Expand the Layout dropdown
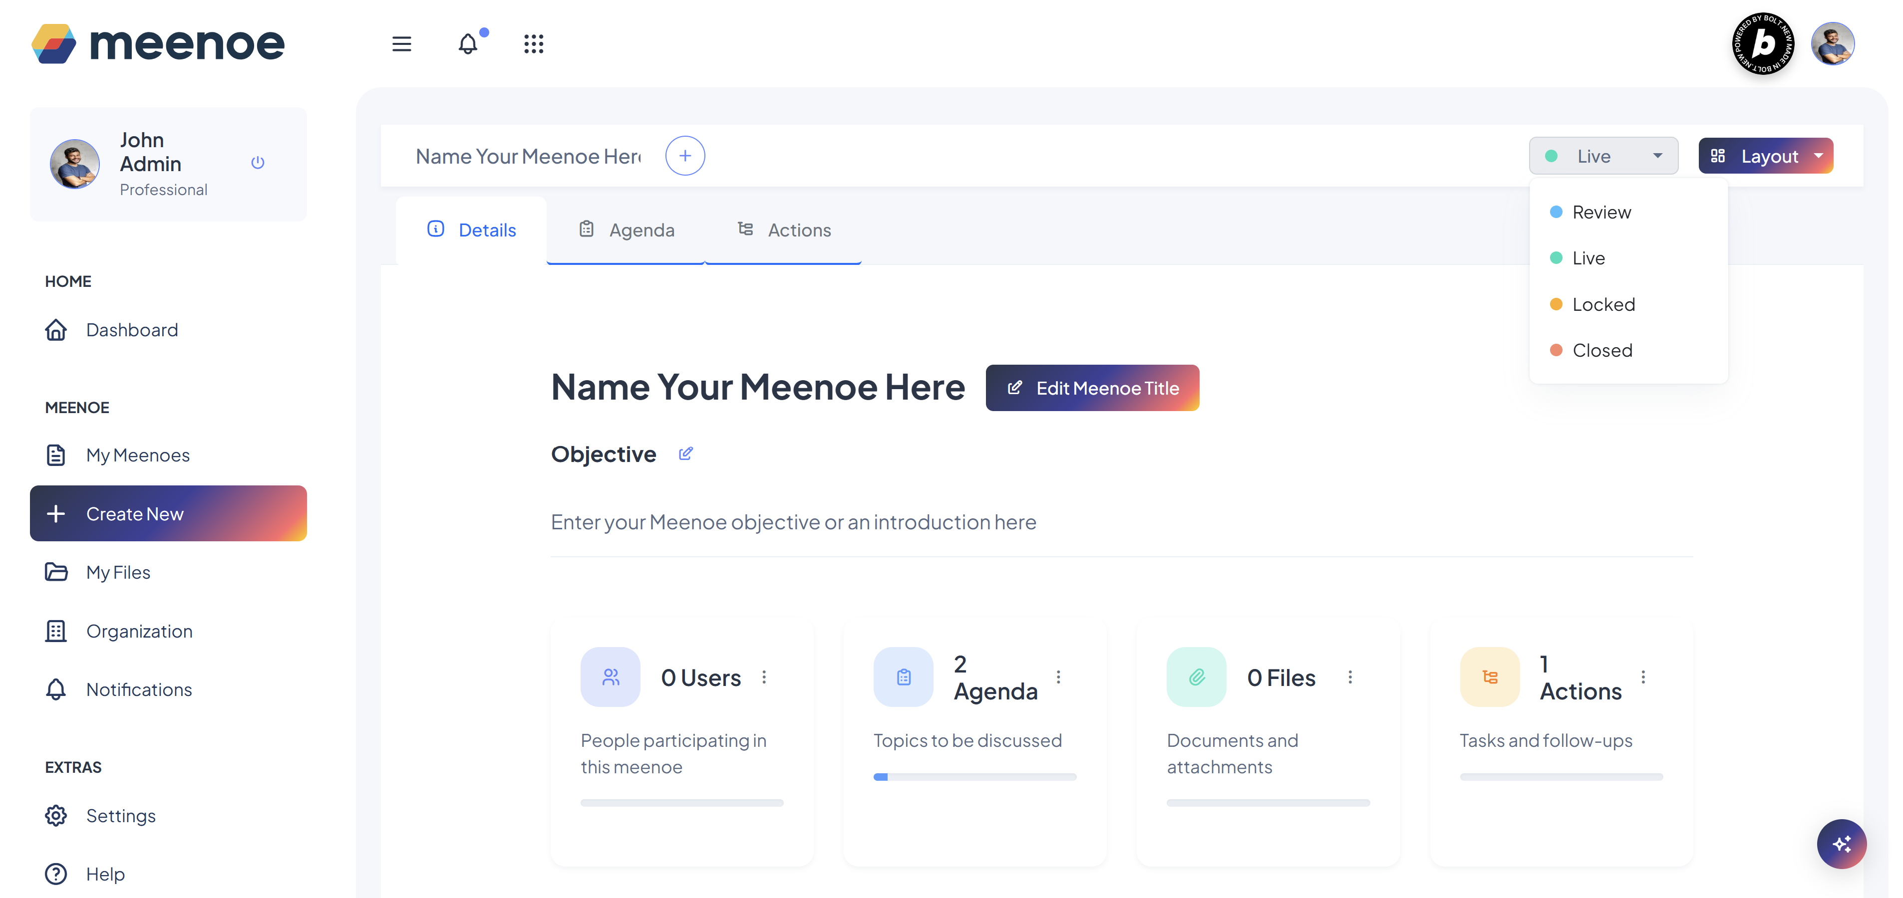This screenshot has height=898, width=1903. [x=1766, y=156]
